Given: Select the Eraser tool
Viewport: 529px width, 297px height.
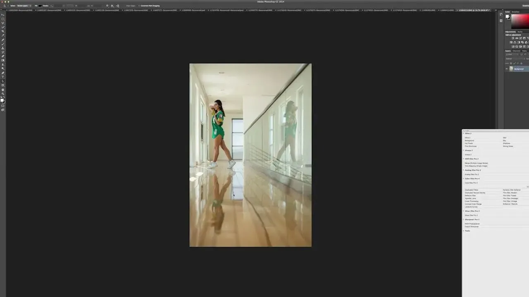Looking at the screenshot, I should pyautogui.click(x=3, y=56).
